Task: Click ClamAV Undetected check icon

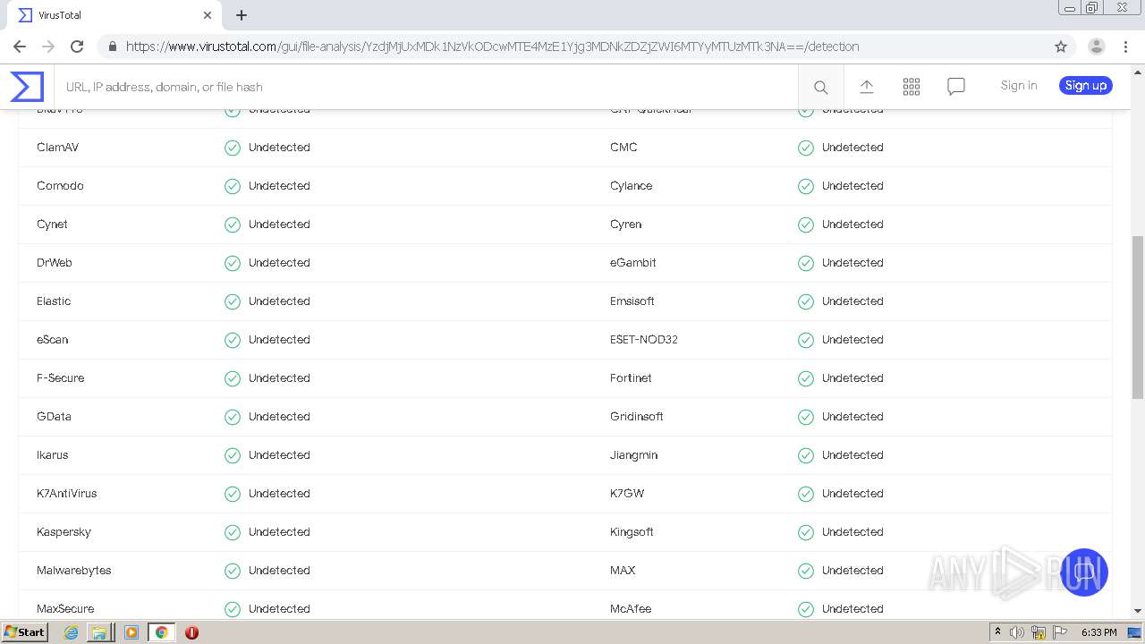Action: pos(233,148)
